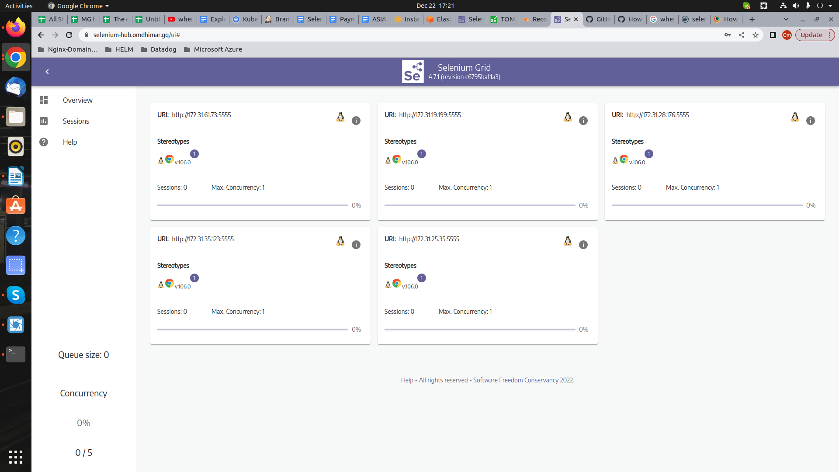Click progress bar on the 172.31.28.176 node
The height and width of the screenshot is (472, 839).
(x=707, y=205)
